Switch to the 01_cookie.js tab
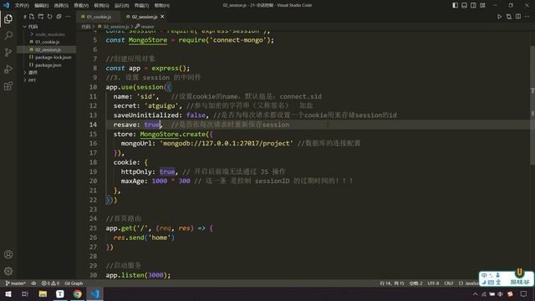The height and width of the screenshot is (301, 535). tap(99, 17)
